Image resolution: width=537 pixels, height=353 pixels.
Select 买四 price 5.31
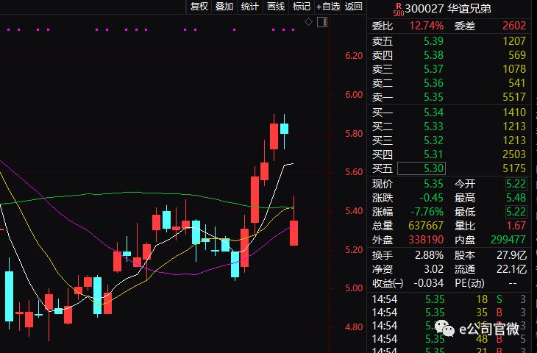pyautogui.click(x=433, y=154)
